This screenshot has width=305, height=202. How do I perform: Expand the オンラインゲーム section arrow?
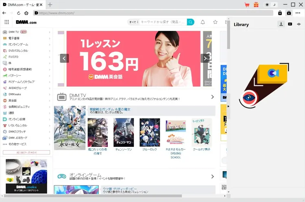212,176
